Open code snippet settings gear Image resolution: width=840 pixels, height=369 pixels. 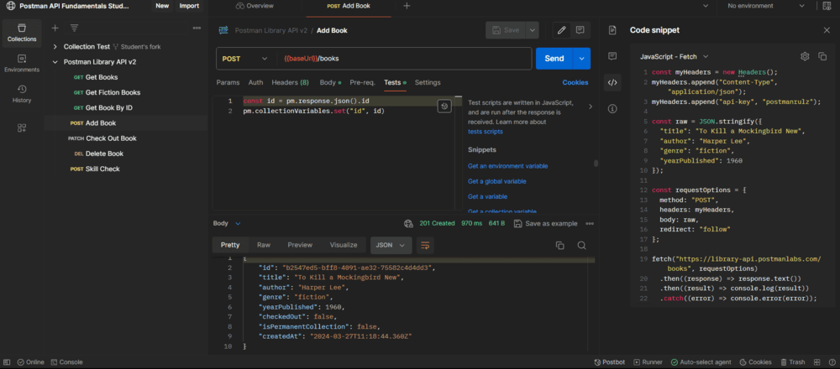pos(804,56)
